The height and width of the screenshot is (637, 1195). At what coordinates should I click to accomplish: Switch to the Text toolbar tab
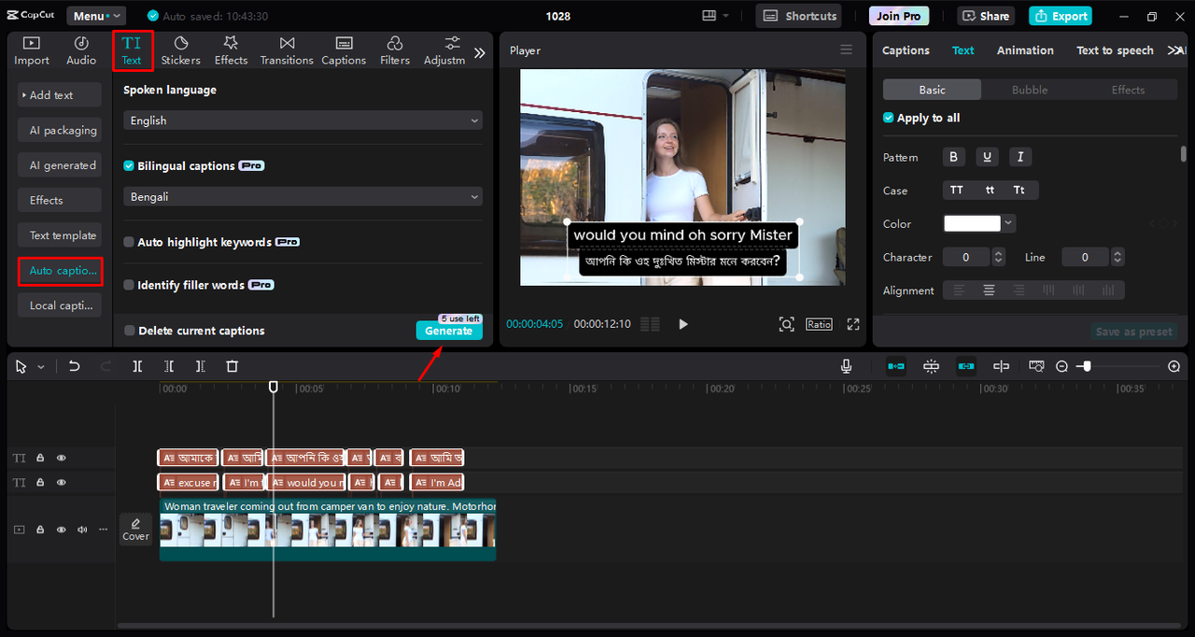point(132,50)
